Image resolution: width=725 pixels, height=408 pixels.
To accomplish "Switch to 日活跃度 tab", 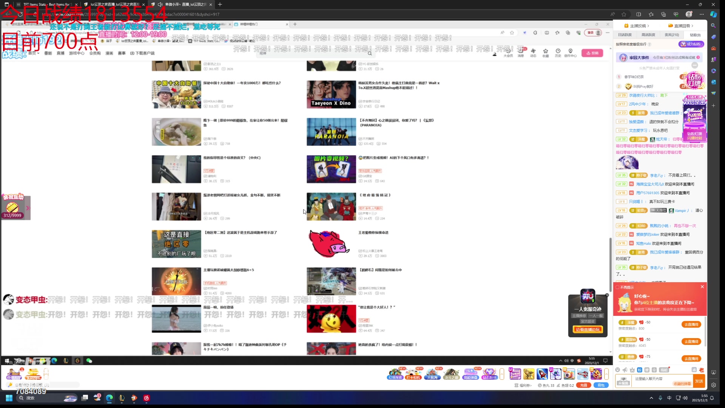I will (x=625, y=35).
